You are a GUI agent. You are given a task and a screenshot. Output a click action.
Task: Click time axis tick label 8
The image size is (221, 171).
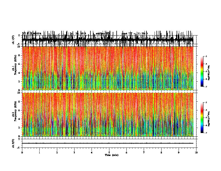(x=161, y=153)
